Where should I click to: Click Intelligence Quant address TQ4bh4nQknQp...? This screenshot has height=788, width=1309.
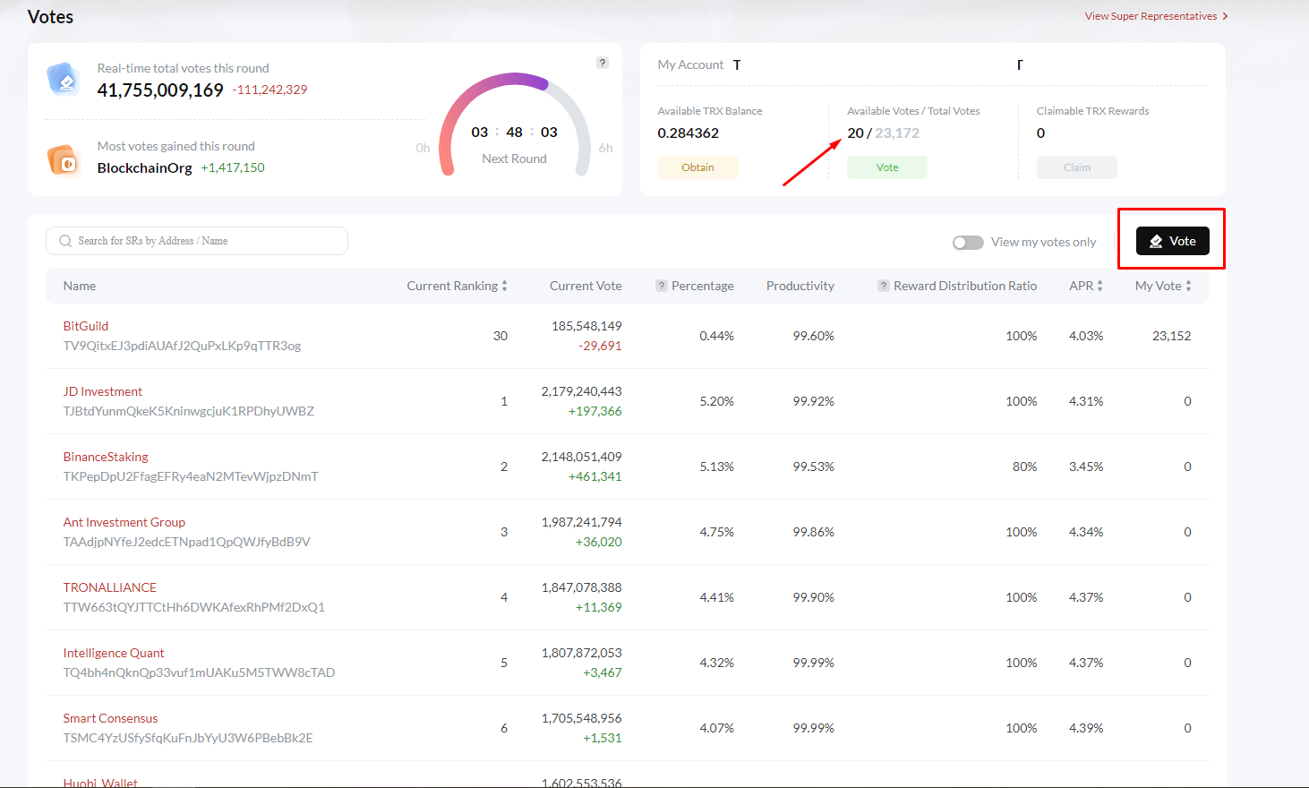pos(199,672)
